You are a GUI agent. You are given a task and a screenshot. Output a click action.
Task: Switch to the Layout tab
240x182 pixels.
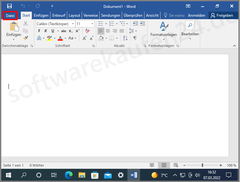point(74,15)
